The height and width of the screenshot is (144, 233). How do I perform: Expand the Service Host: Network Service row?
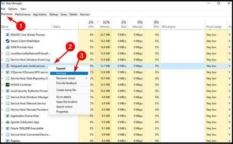click(x=2, y=103)
